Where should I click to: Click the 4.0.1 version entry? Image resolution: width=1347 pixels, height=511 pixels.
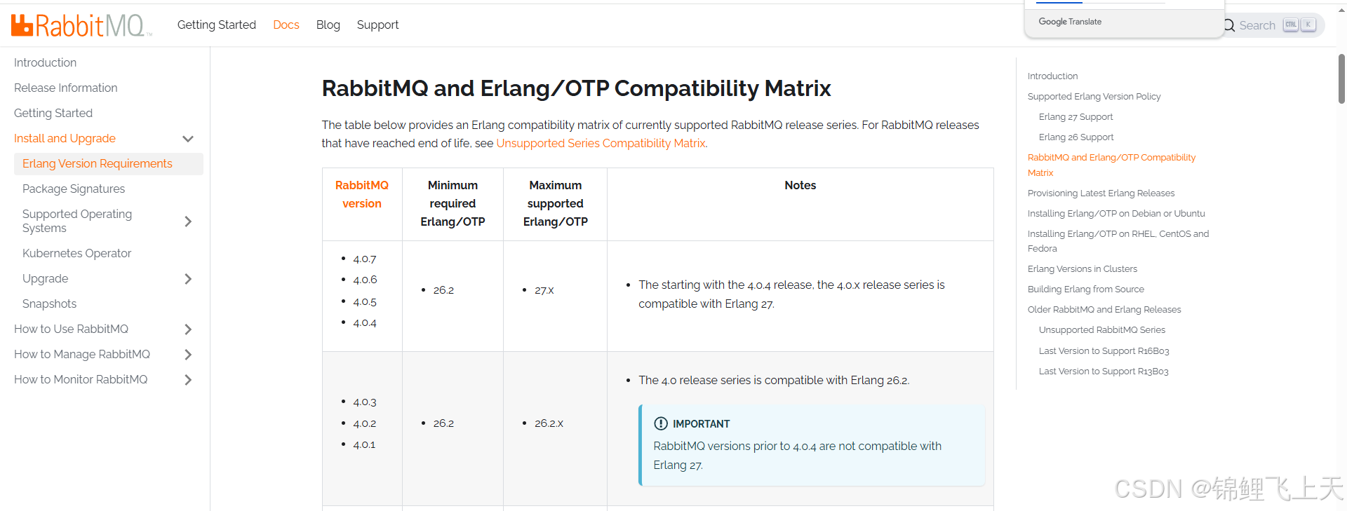tap(364, 444)
